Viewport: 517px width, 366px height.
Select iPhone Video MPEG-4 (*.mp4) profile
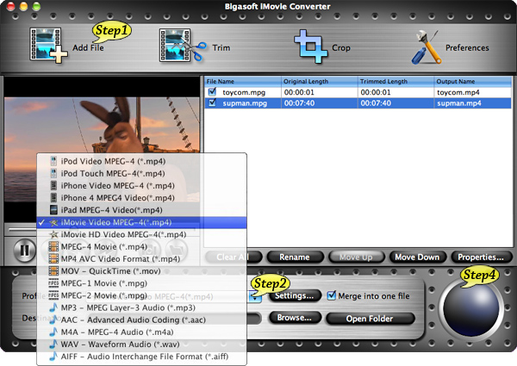[x=141, y=186]
